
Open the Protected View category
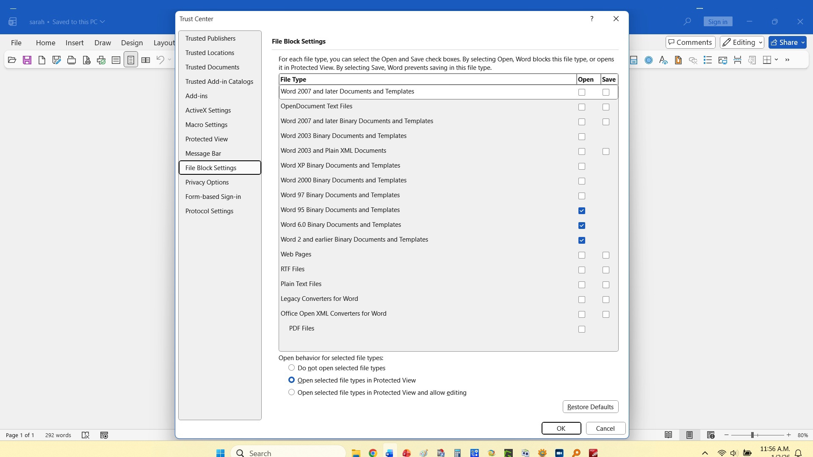206,139
